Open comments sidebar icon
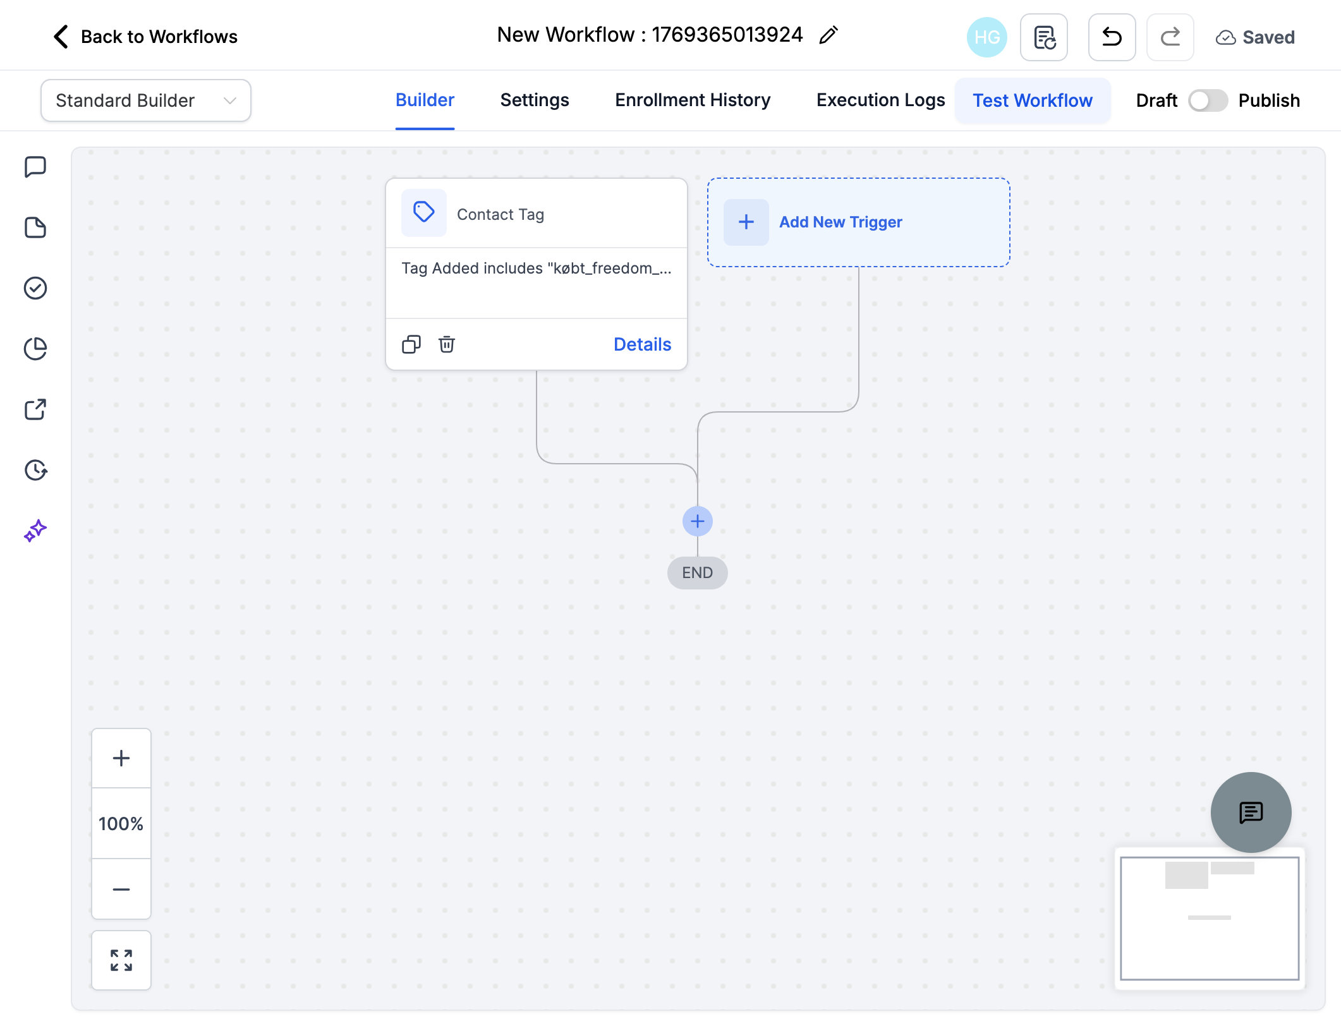Screen dimensions: 1341x1026 coord(35,167)
